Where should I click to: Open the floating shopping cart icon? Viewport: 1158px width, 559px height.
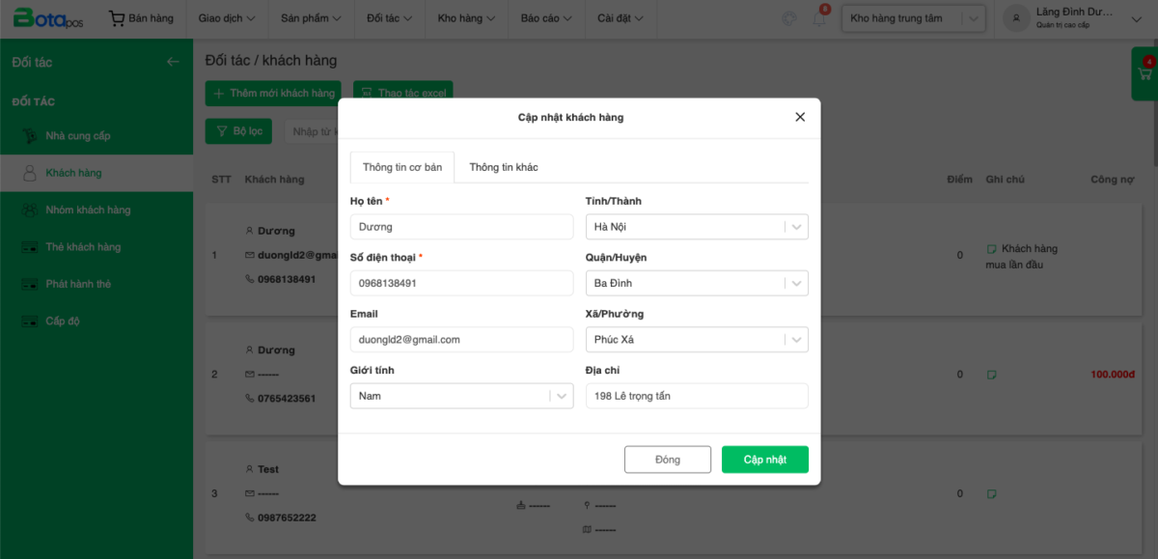(1145, 73)
